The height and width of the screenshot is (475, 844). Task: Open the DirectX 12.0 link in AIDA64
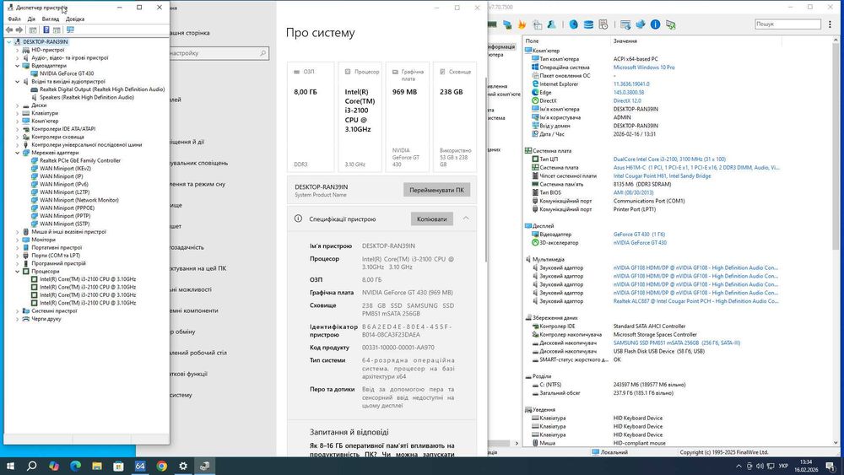(627, 100)
